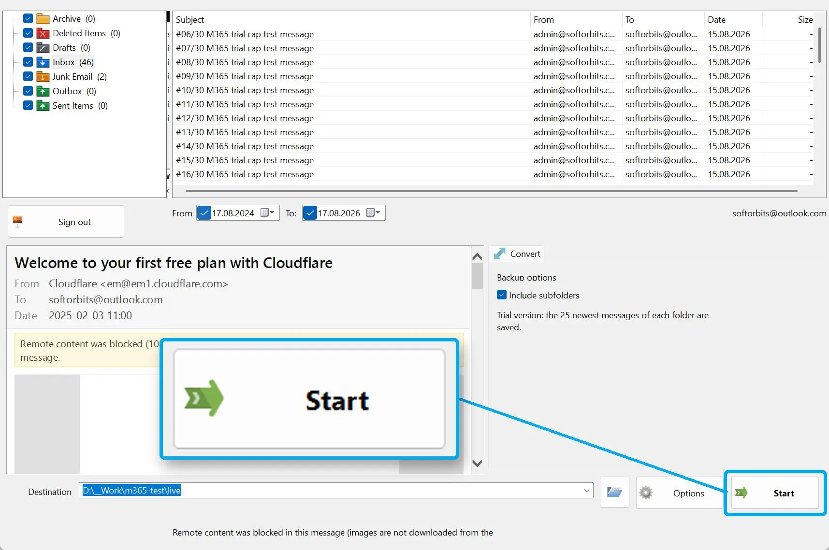Image resolution: width=829 pixels, height=550 pixels.
Task: Click the Inbox folder icon
Action: click(43, 62)
